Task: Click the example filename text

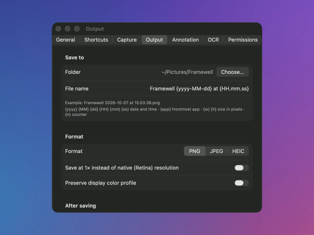Action: click(112, 103)
